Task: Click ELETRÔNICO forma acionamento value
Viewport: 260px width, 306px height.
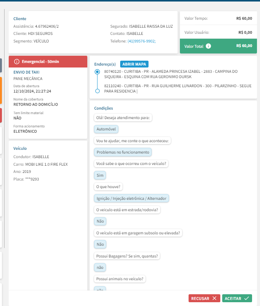Action: (25, 131)
